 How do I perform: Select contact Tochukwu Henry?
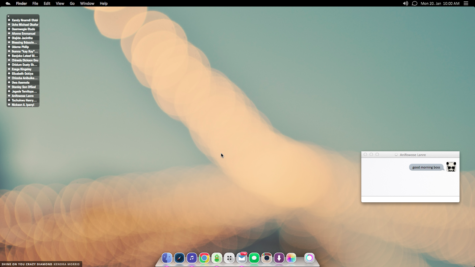coord(23,100)
